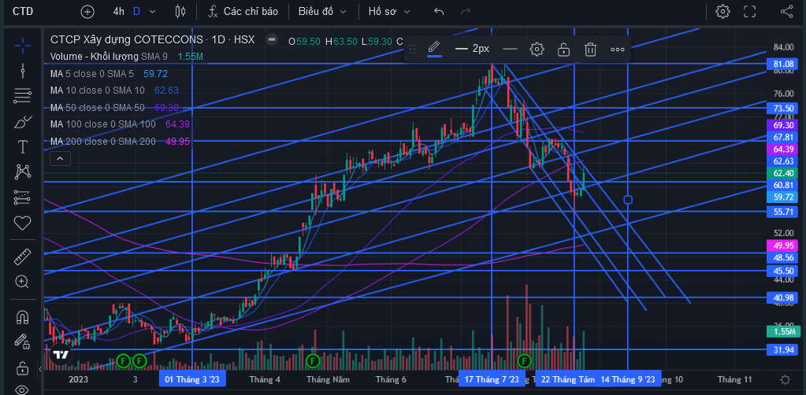Change line color with pencil tool
806x395 pixels.
tap(434, 48)
